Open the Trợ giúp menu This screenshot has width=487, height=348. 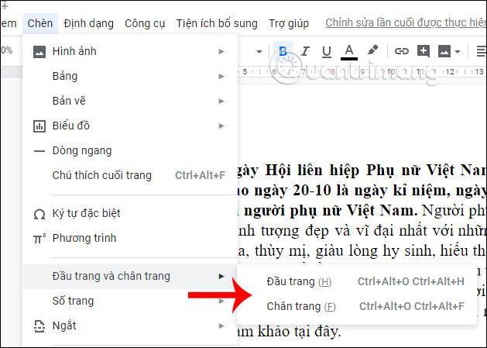[x=289, y=23]
